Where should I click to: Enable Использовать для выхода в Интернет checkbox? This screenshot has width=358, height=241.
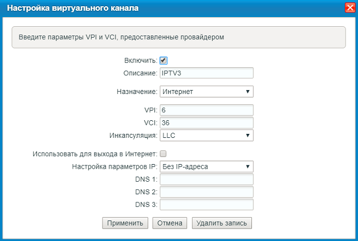click(x=163, y=154)
